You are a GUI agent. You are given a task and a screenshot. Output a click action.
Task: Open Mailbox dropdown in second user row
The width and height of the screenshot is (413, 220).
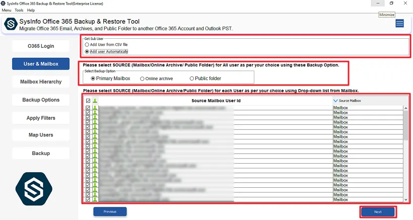(368, 112)
